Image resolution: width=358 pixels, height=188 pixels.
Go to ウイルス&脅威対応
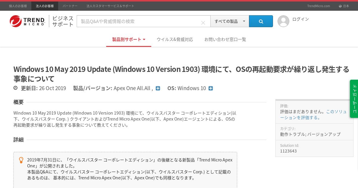click(175, 39)
